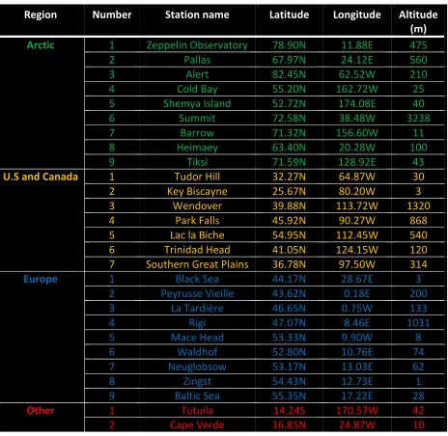The image size is (448, 436).
Task: Click the Cape Verde station name
Action: pos(197,425)
